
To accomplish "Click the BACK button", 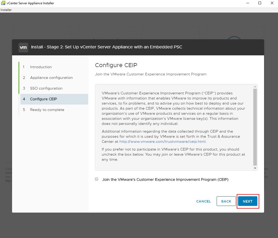I will 226,201.
